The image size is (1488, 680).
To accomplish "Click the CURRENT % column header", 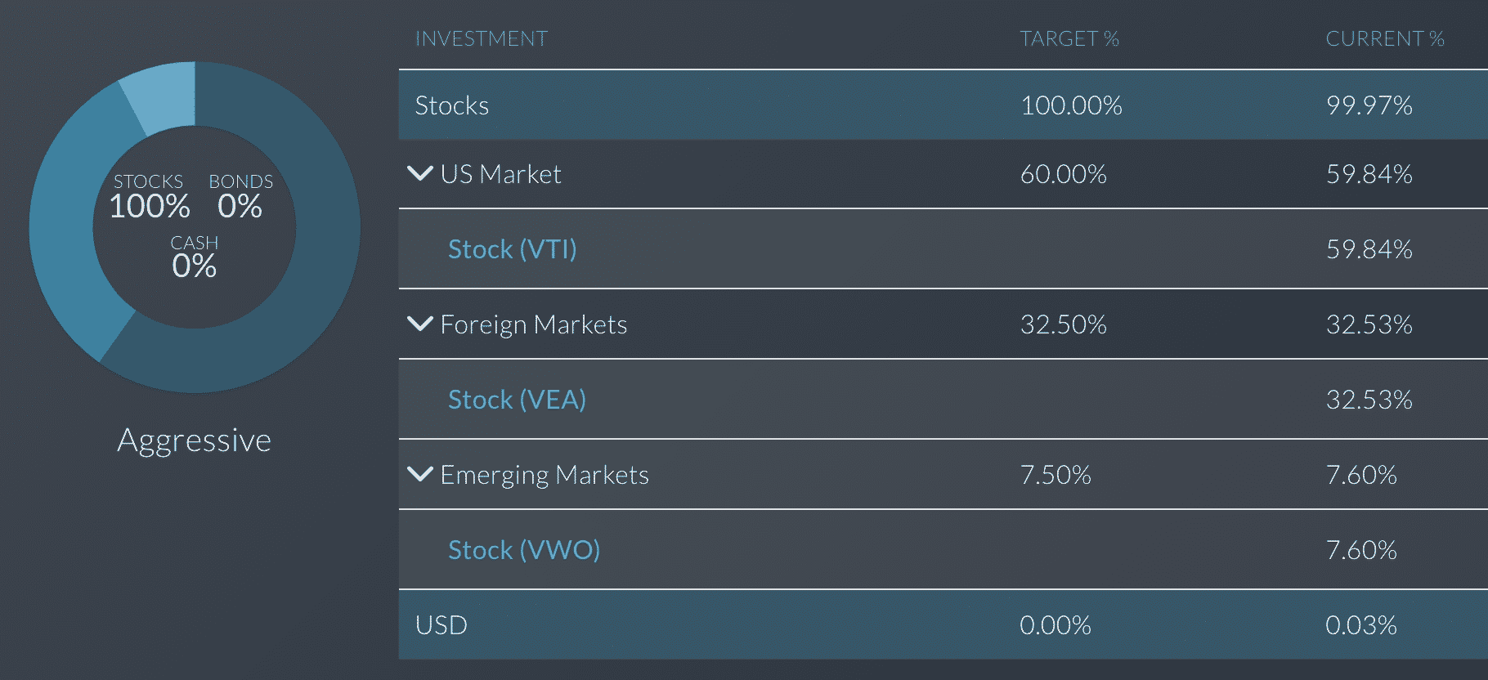I will 1385,38.
